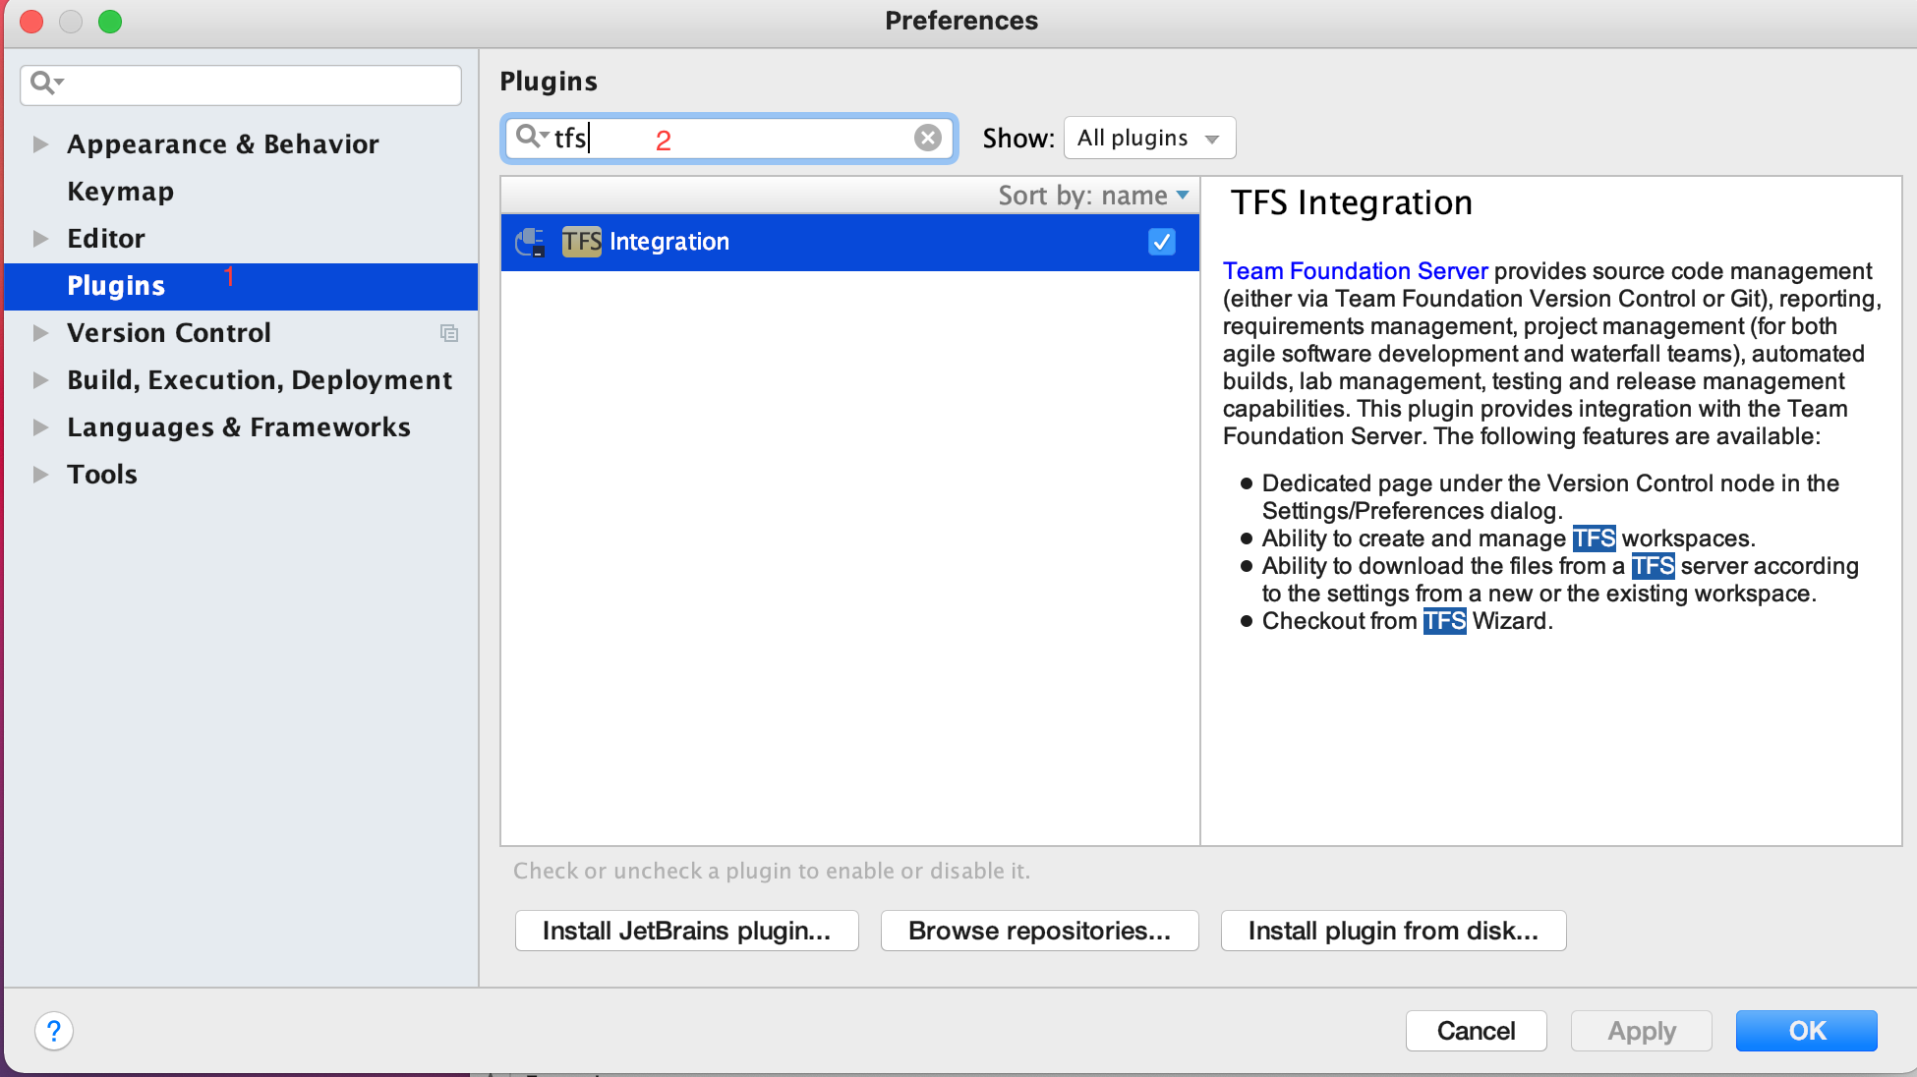This screenshot has height=1077, width=1917.
Task: Focus the plugin search field containing tfs
Action: pyautogui.click(x=729, y=138)
